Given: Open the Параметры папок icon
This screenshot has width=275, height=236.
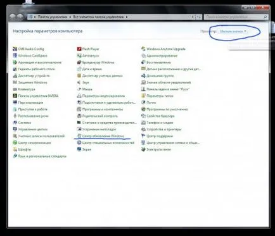Looking at the screenshot, I should [143, 96].
